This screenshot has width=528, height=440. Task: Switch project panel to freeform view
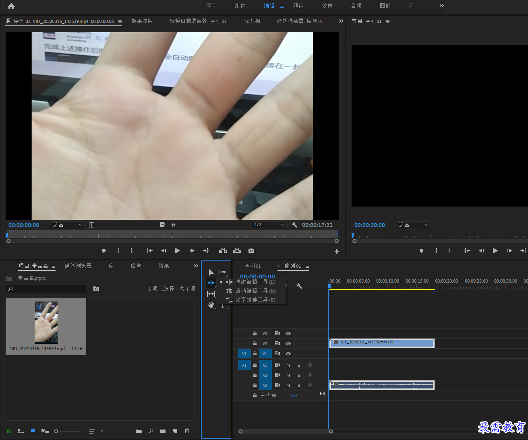click(45, 431)
